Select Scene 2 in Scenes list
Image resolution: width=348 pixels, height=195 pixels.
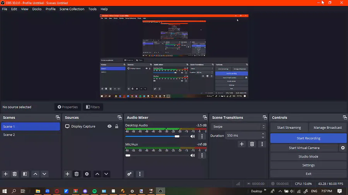pos(31,134)
